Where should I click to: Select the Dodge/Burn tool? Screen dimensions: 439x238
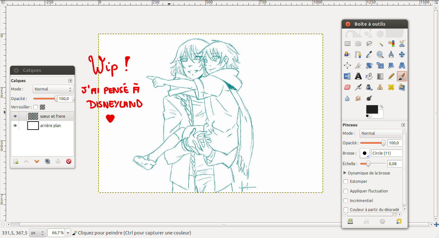point(369,98)
